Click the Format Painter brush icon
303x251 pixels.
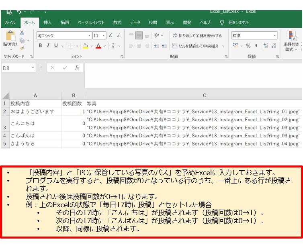(22, 48)
